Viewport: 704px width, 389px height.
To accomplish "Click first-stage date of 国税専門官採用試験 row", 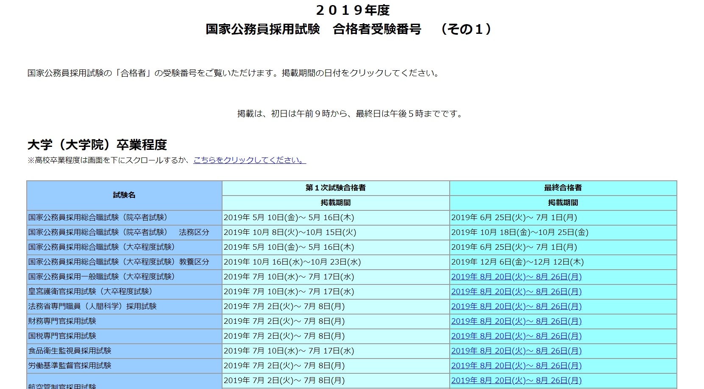I will pyautogui.click(x=284, y=336).
